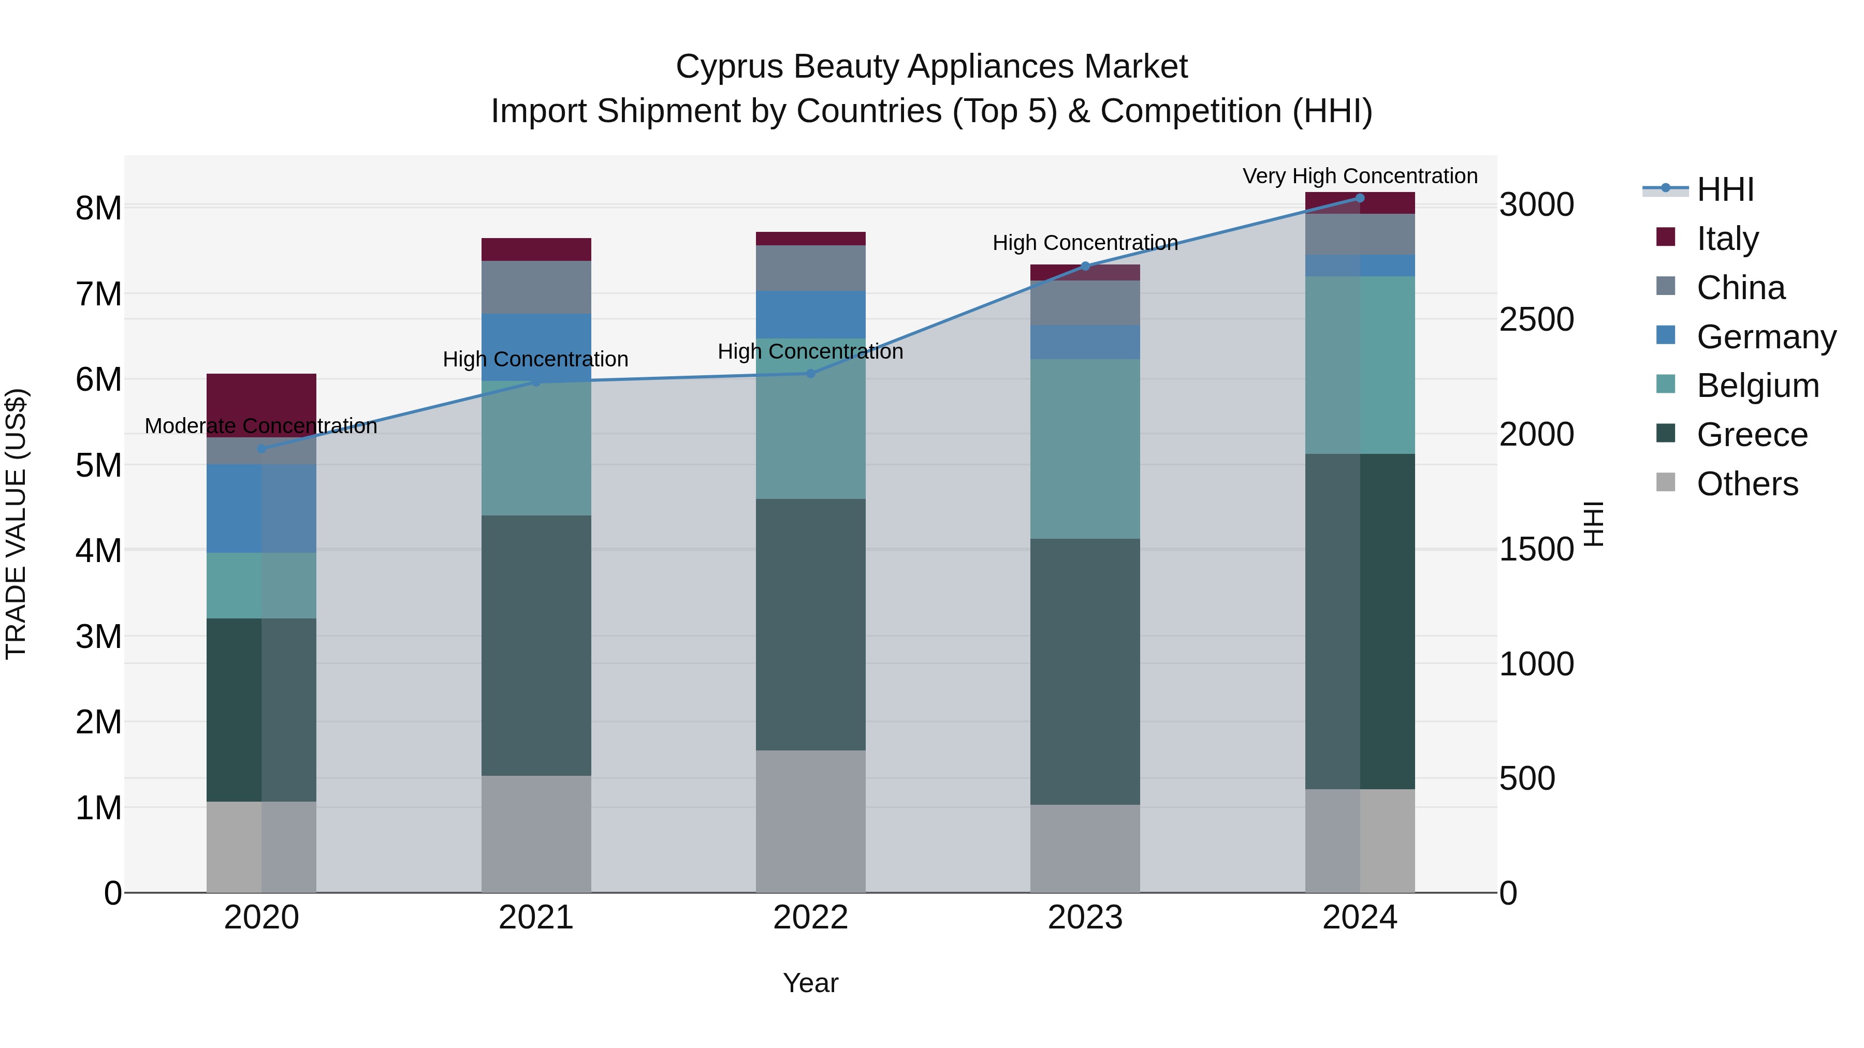Click the China segment of the 2022 bar
1864x1048 pixels.
point(810,268)
